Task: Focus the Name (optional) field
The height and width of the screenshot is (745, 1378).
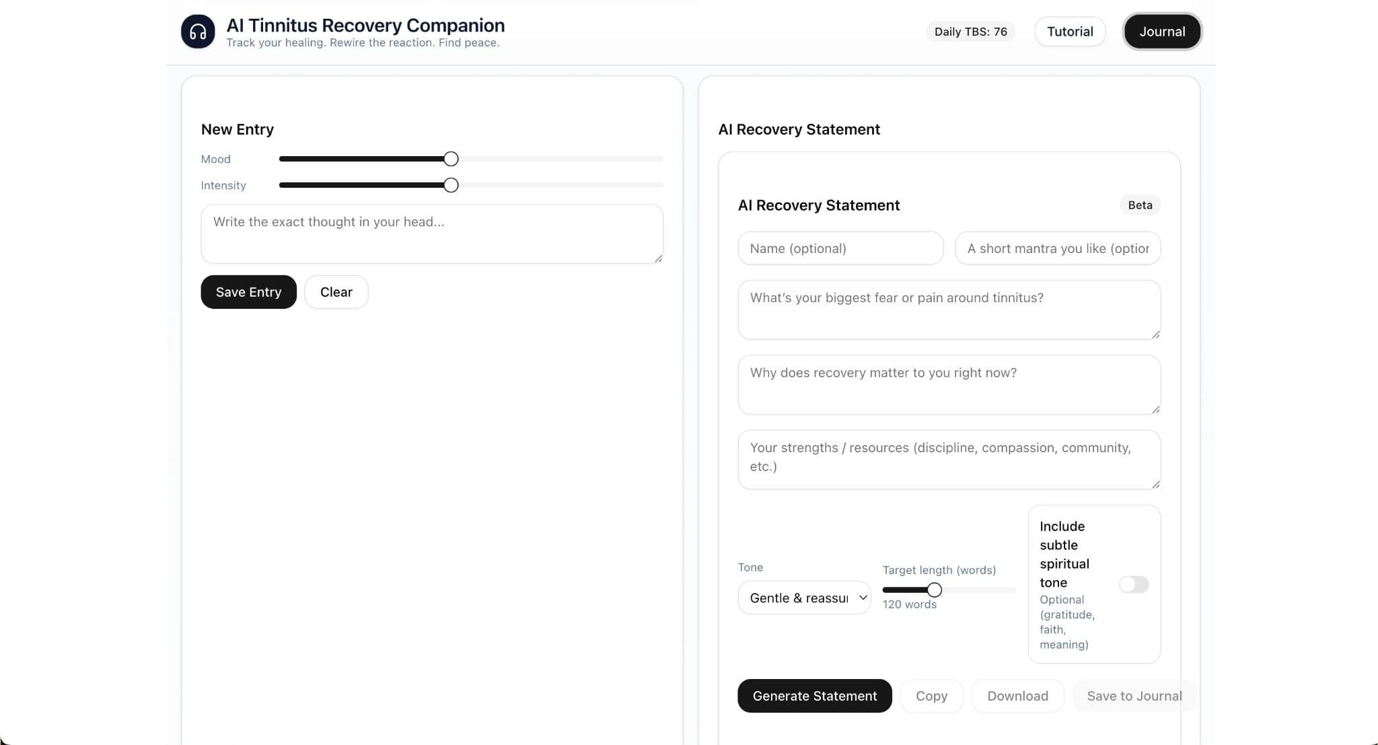Action: (x=840, y=248)
